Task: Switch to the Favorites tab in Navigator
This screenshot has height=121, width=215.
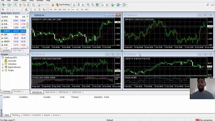Action: pos(17,91)
